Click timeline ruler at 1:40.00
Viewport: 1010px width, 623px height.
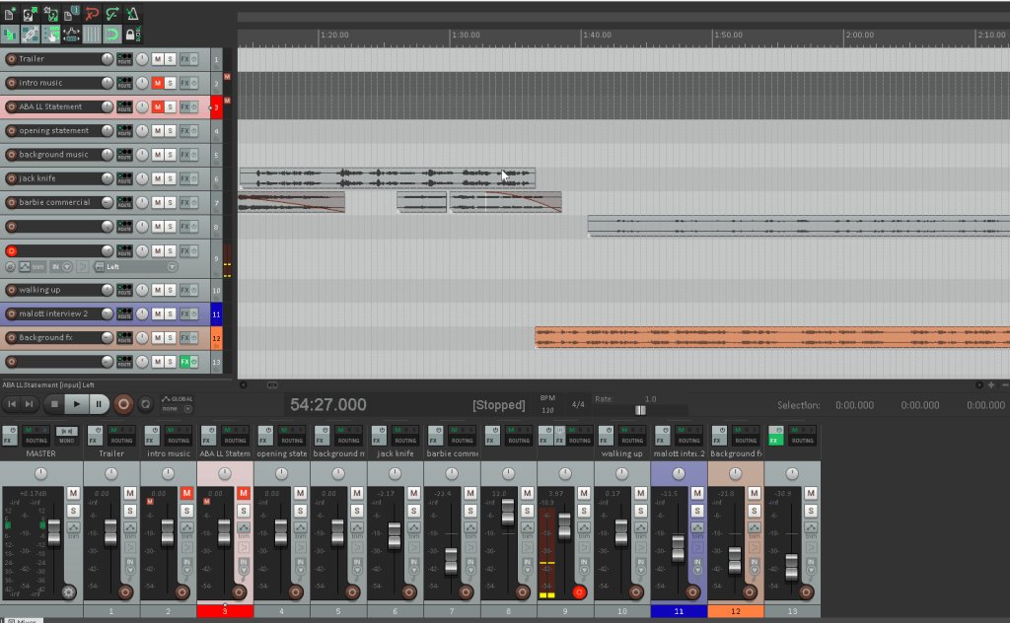click(597, 35)
